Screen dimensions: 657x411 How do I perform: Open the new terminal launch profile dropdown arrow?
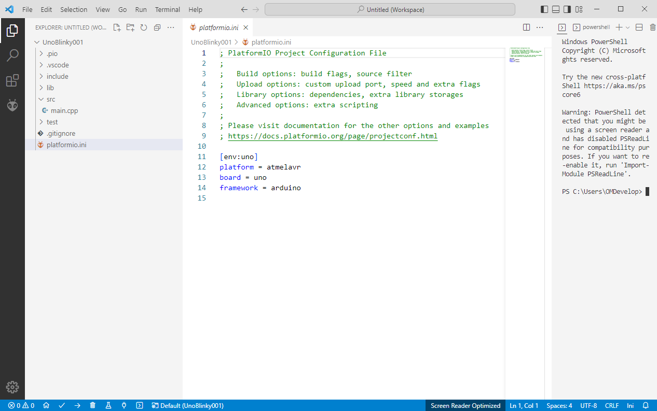[627, 27]
